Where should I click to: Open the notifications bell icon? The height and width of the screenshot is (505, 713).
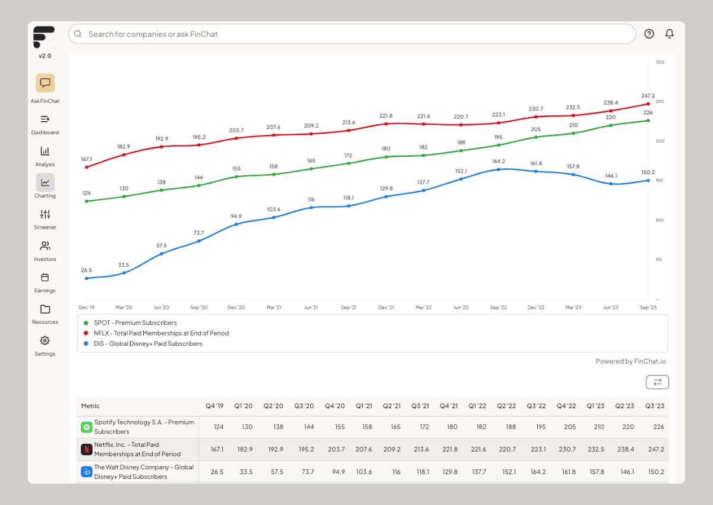[x=670, y=34]
